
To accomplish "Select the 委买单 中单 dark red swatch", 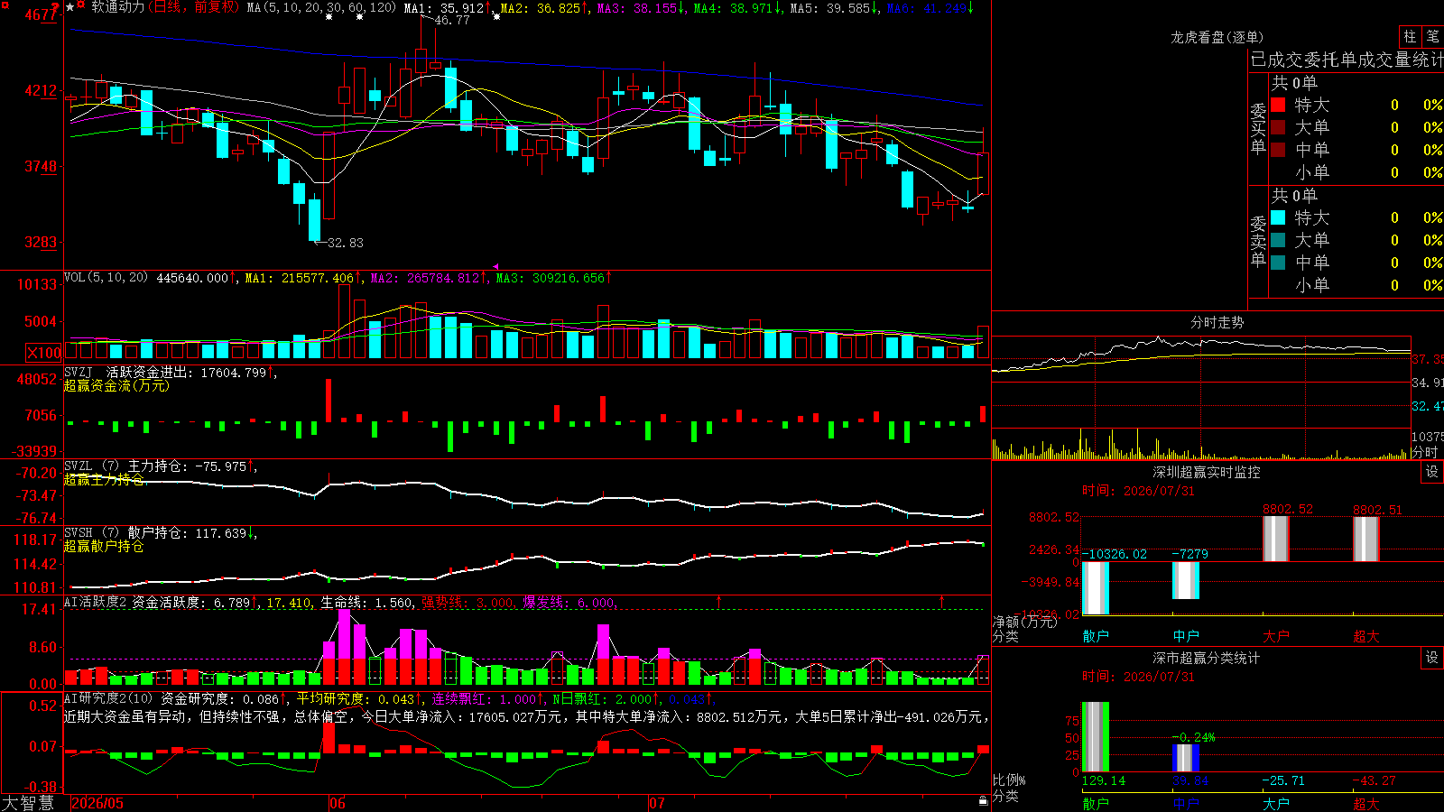I will [x=1278, y=150].
